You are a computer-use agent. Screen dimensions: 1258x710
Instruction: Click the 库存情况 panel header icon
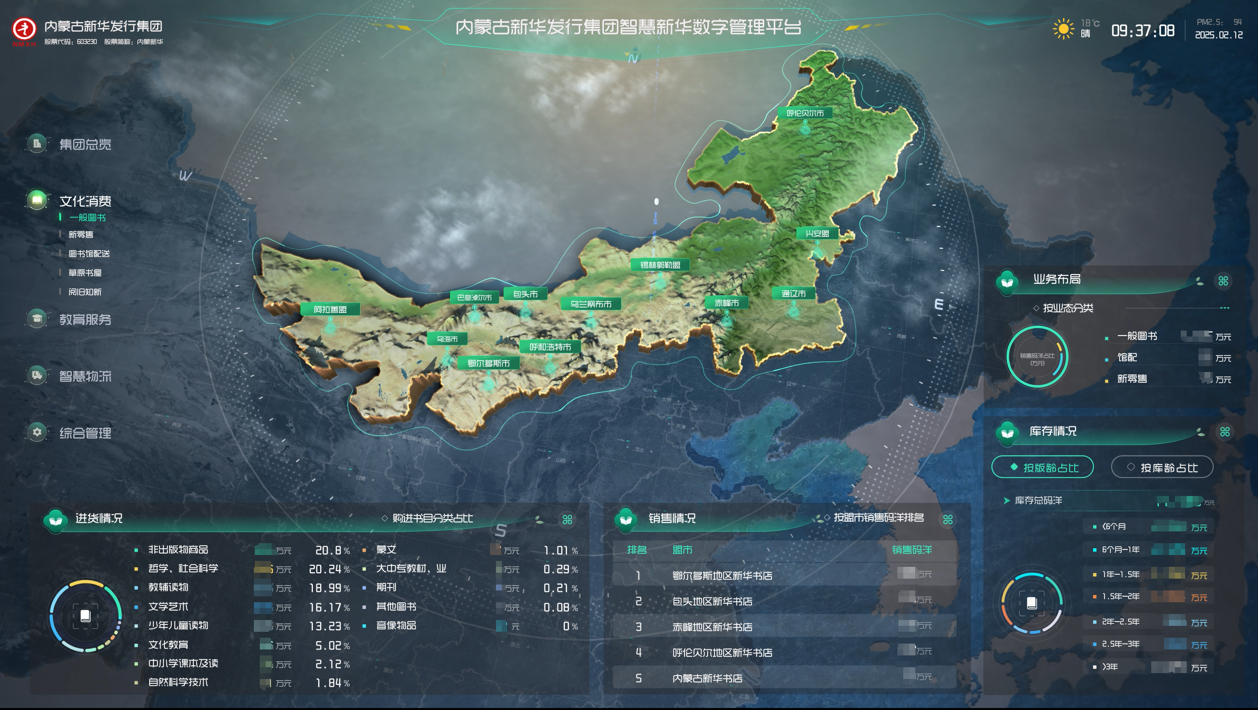coord(1007,432)
